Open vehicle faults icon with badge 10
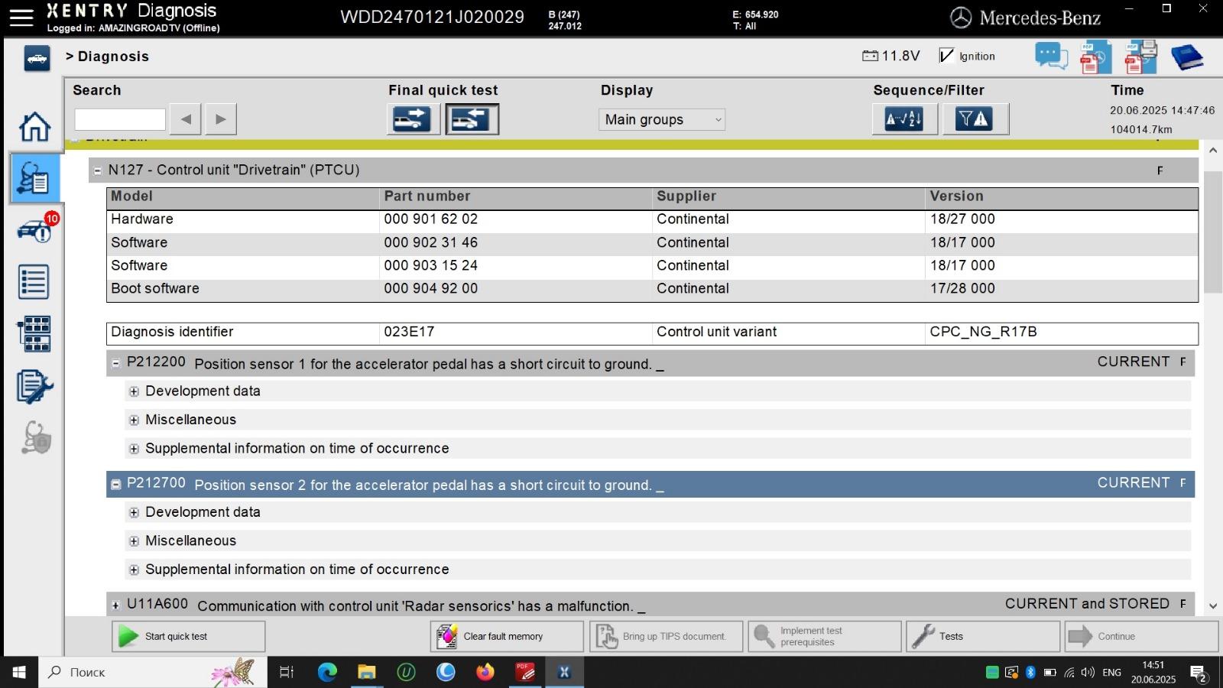 36,229
